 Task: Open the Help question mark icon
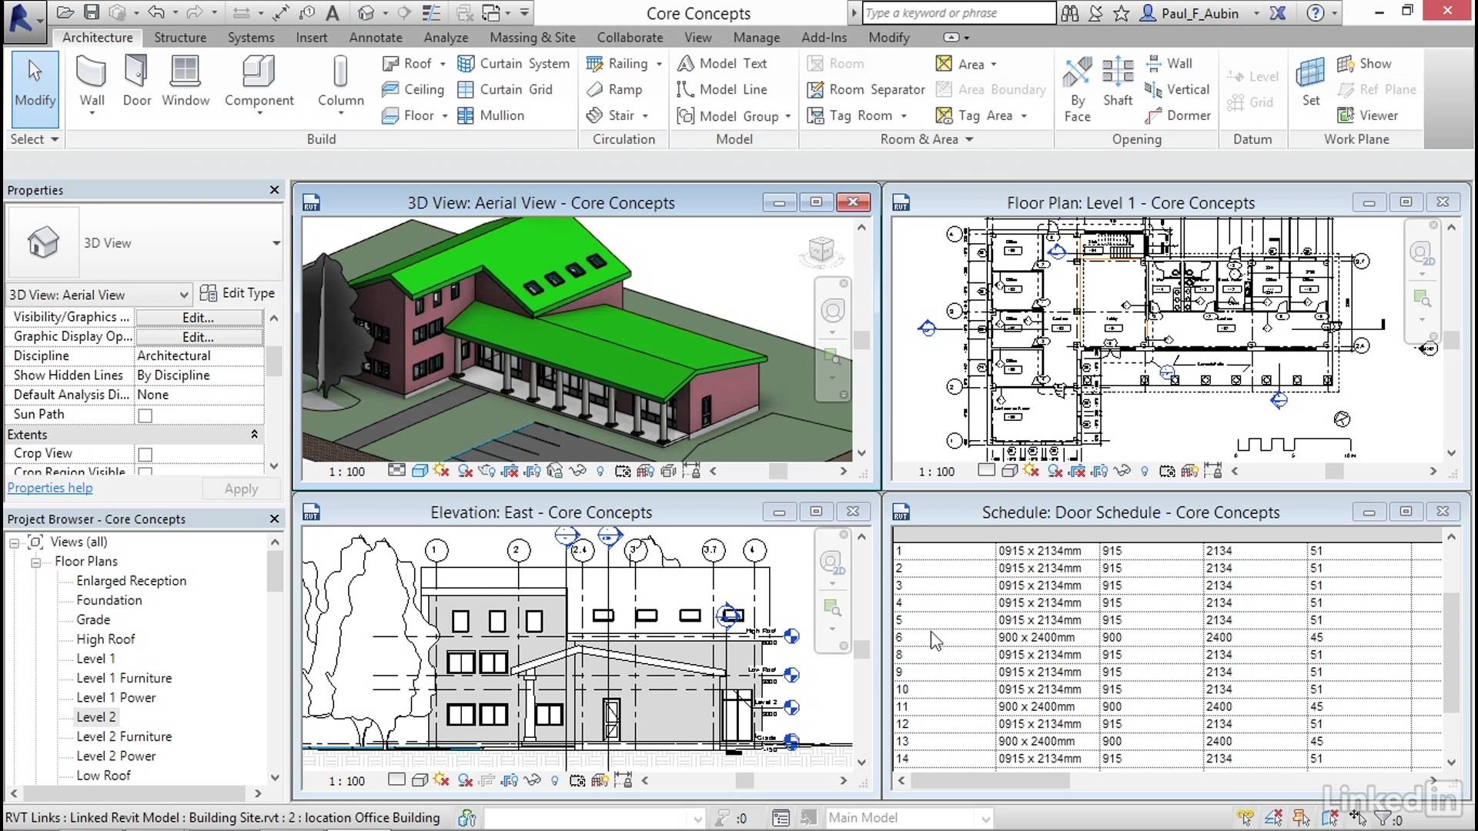[1316, 12]
